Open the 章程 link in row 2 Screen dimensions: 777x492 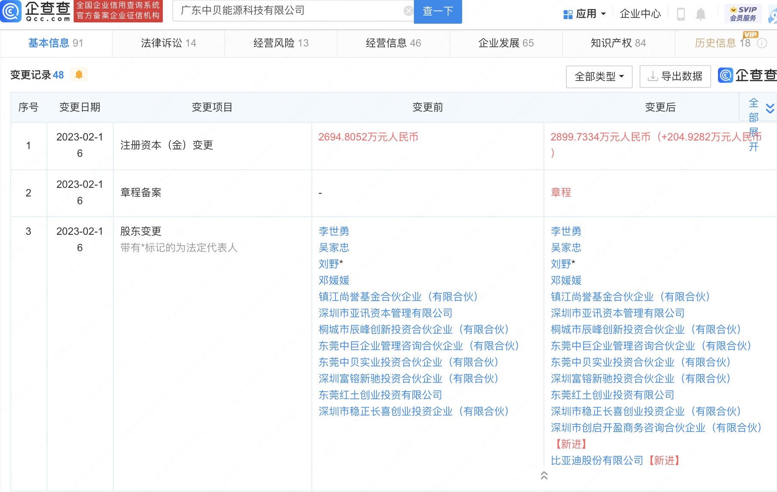click(x=561, y=193)
